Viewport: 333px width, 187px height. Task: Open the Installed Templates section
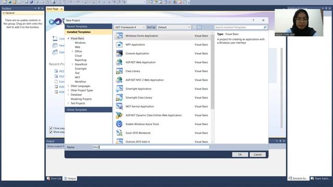(x=88, y=32)
